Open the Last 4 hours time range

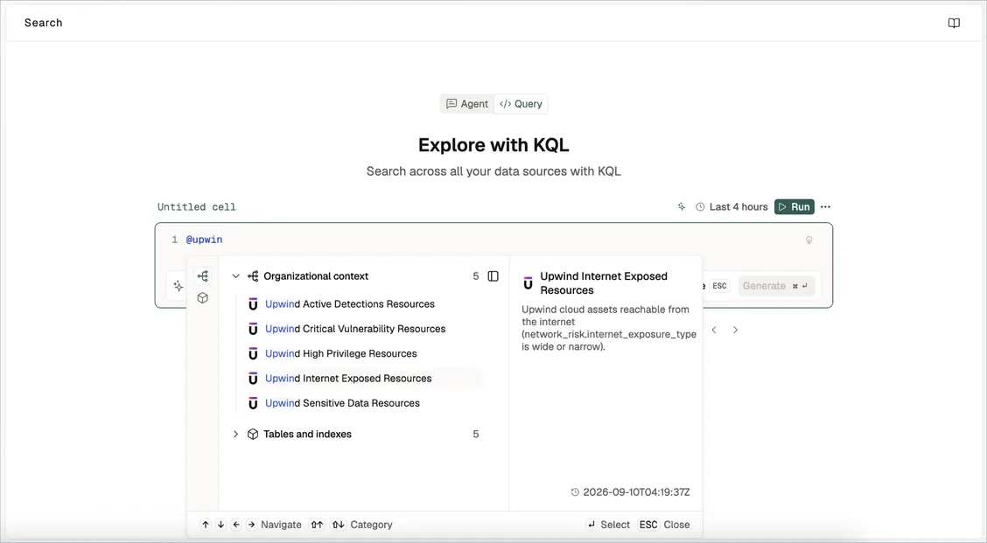[x=731, y=207]
